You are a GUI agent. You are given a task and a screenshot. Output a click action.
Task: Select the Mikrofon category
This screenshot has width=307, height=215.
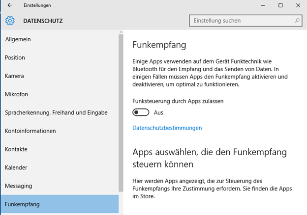[60, 94]
